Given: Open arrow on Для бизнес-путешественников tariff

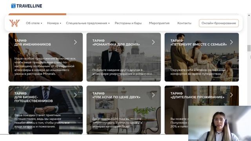Looking at the screenshot, I should (x=75, y=95).
